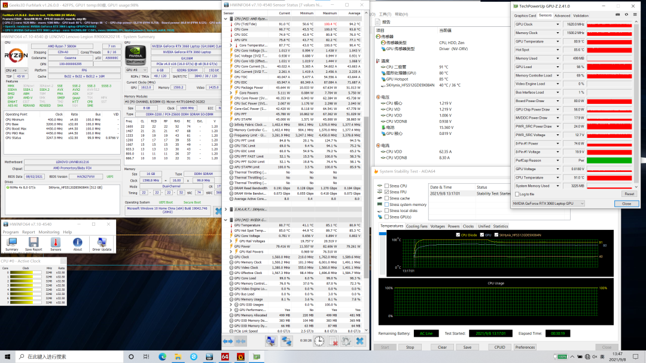Open the sensor settings gear icon
The width and height of the screenshot is (646, 363).
coord(346,341)
